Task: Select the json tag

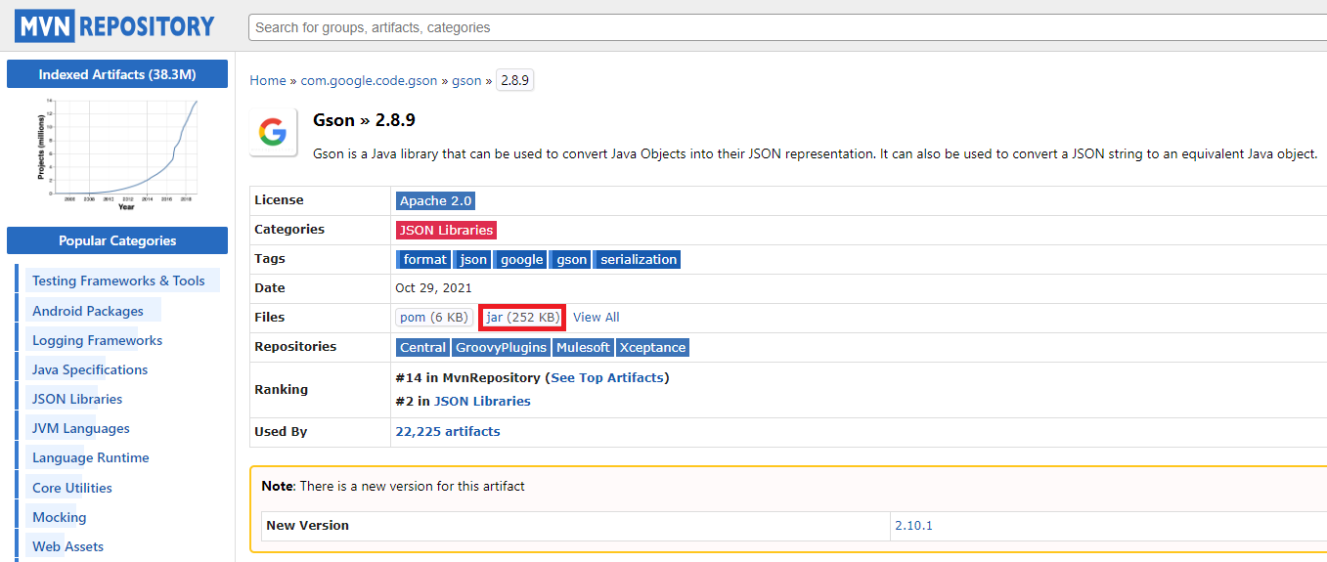Action: 473,259
